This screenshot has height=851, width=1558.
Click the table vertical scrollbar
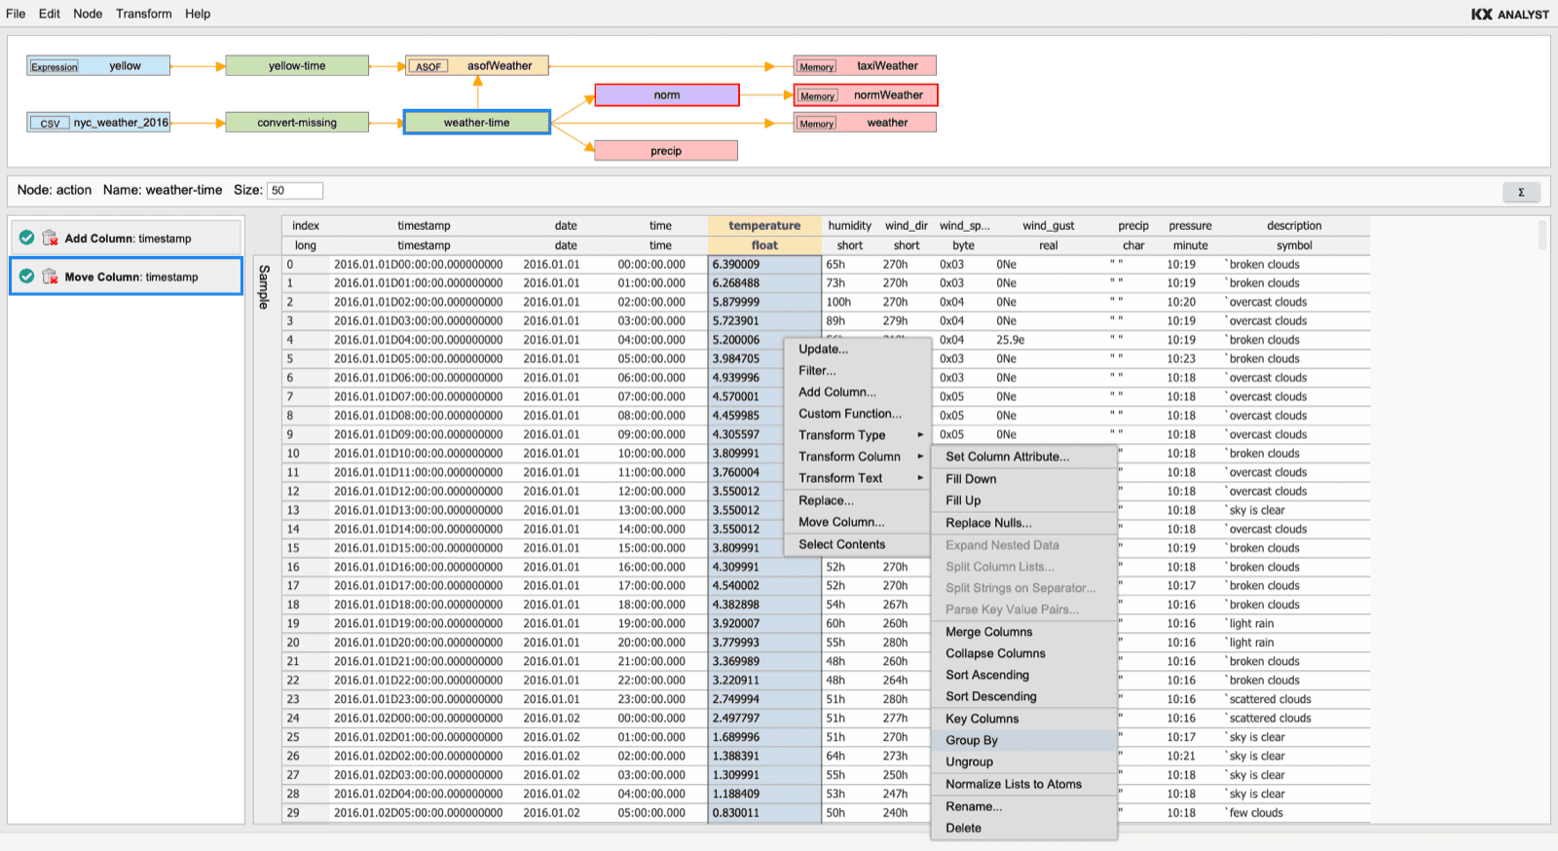[x=1541, y=236]
